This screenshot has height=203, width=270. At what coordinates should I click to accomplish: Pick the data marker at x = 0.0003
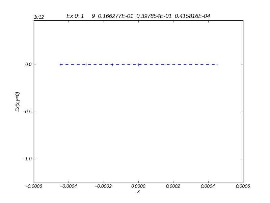coord(191,65)
